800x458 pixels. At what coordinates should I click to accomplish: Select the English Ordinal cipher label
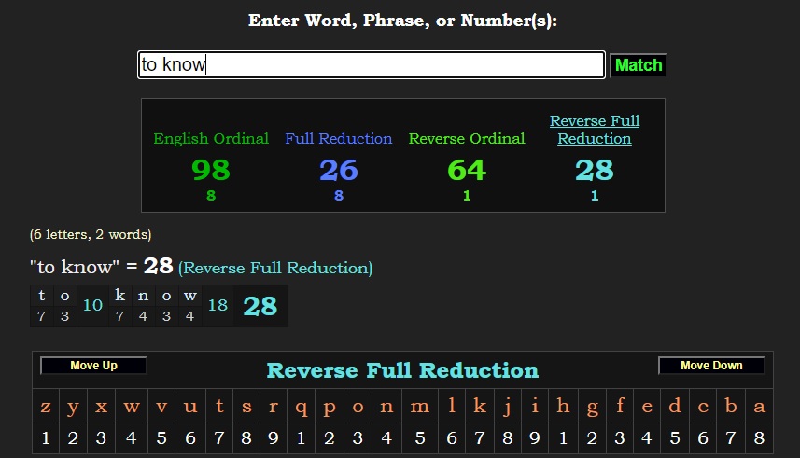click(x=211, y=138)
